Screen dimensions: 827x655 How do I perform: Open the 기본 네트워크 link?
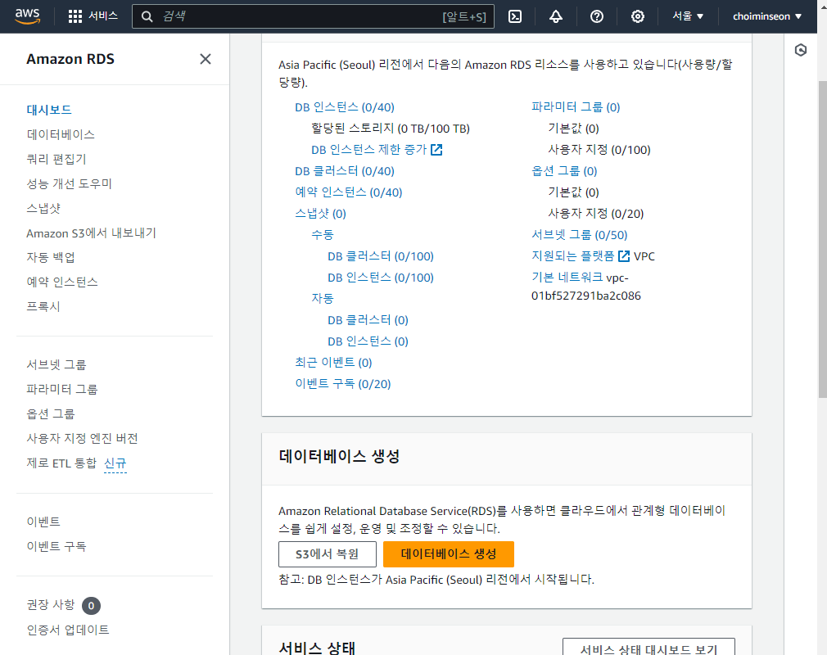pyautogui.click(x=567, y=278)
